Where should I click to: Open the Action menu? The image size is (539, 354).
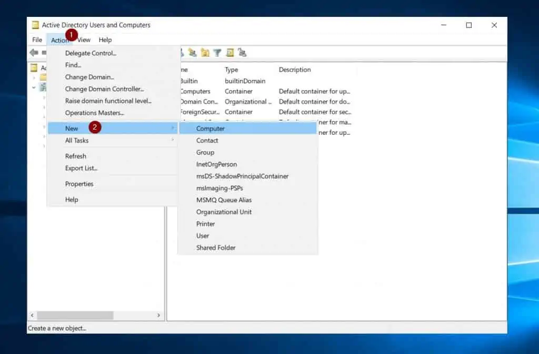(59, 40)
